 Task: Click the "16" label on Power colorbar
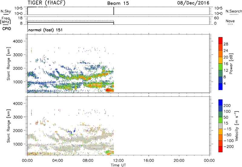point(226,64)
